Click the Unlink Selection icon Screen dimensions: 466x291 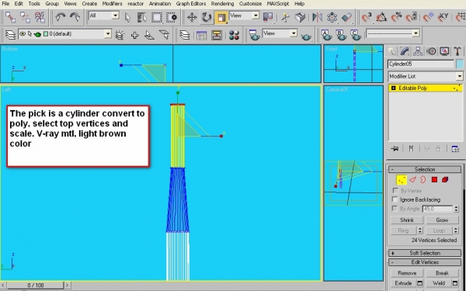click(25, 17)
